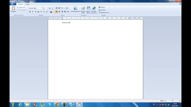Open Internet Explorer from taskbar
The image size is (191, 107).
click(x=20, y=105)
